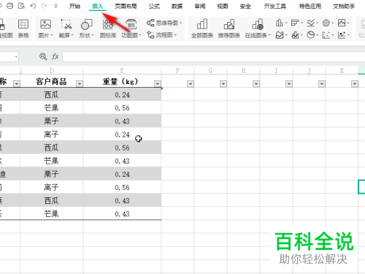Open the 数据 tab
Image resolution: width=365 pixels, height=274 pixels.
pyautogui.click(x=177, y=6)
